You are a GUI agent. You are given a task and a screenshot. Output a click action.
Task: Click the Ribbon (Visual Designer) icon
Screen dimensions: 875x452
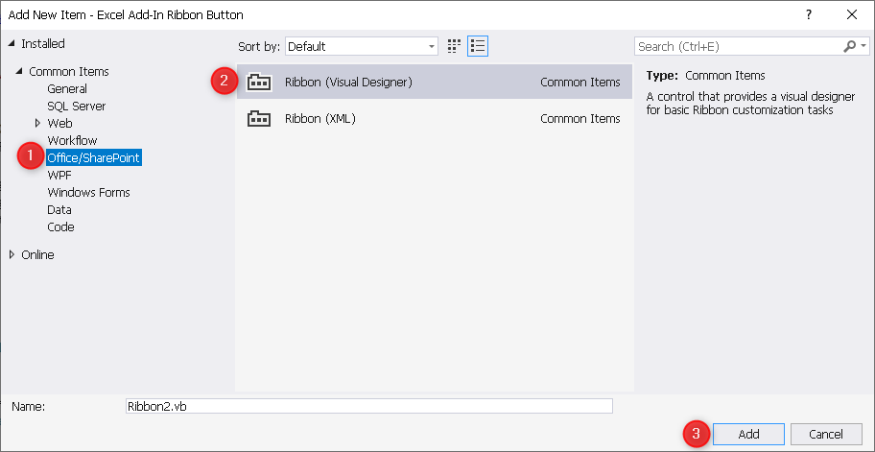[259, 82]
